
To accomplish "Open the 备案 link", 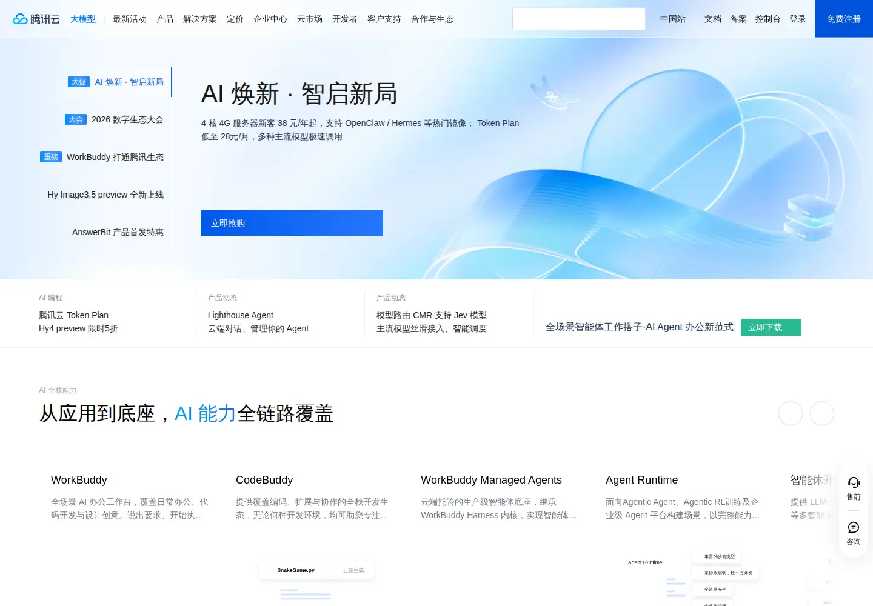I will coord(738,19).
